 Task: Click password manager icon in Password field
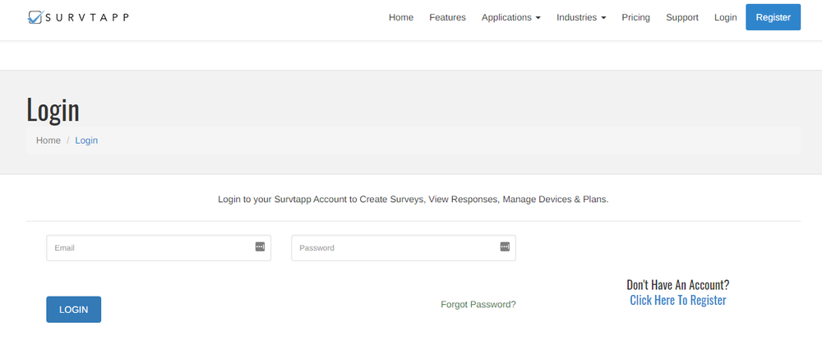click(x=505, y=246)
